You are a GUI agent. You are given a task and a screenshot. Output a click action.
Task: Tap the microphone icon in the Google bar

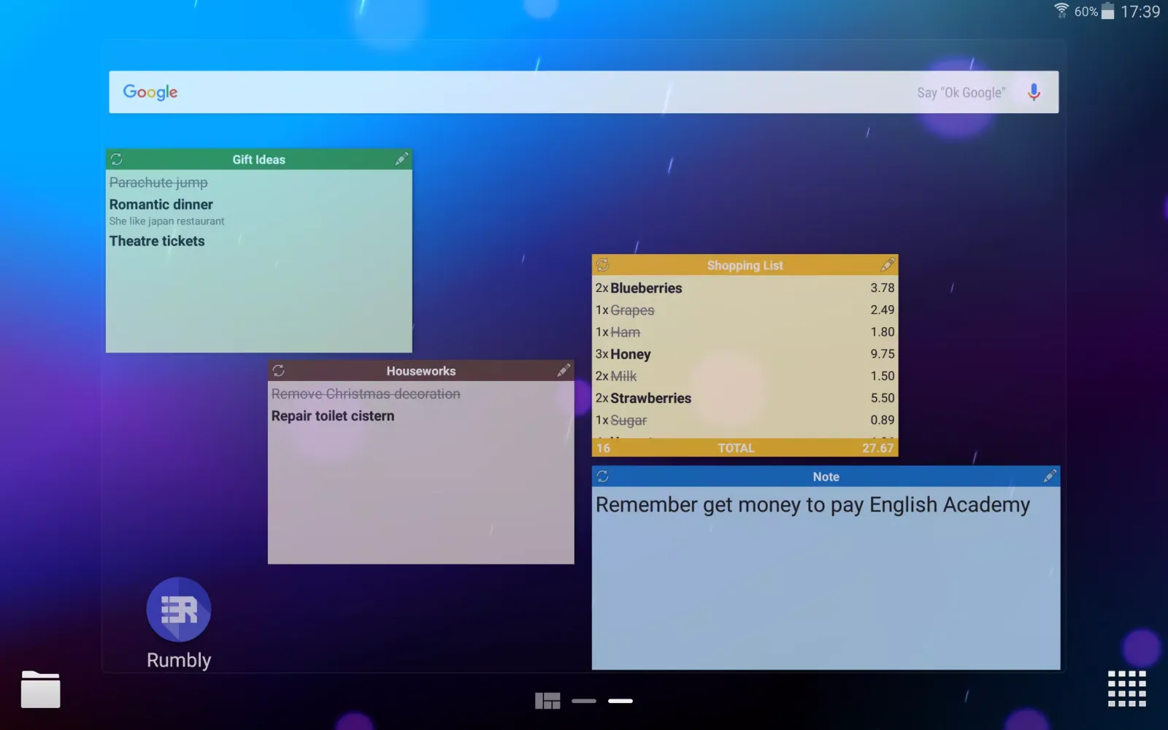coord(1034,92)
